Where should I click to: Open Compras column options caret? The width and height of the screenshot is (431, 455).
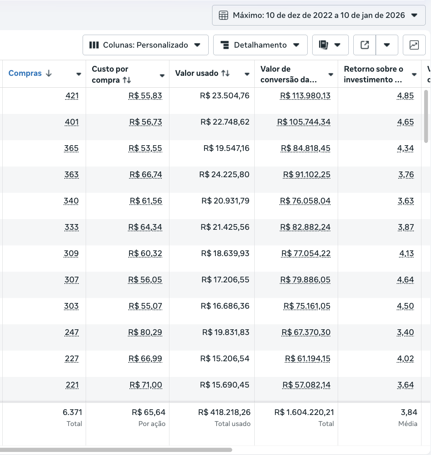(78, 74)
